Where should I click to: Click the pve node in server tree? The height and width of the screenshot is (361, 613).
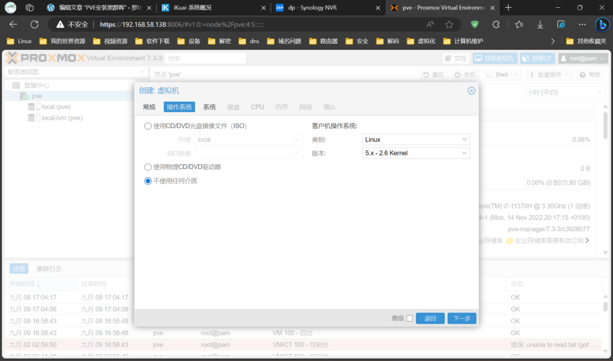(x=37, y=96)
